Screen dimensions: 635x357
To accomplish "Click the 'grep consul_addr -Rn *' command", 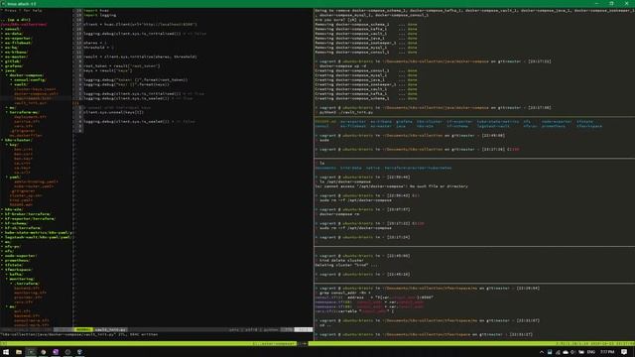I will pyautogui.click(x=344, y=293).
